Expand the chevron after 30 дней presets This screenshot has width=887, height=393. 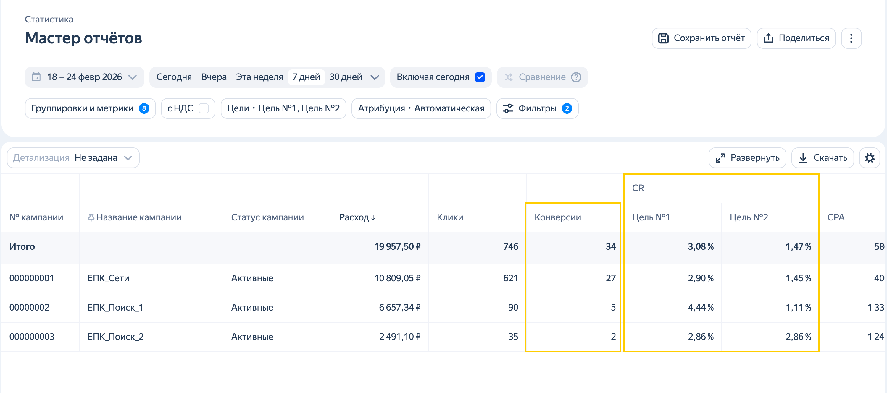pyautogui.click(x=375, y=77)
